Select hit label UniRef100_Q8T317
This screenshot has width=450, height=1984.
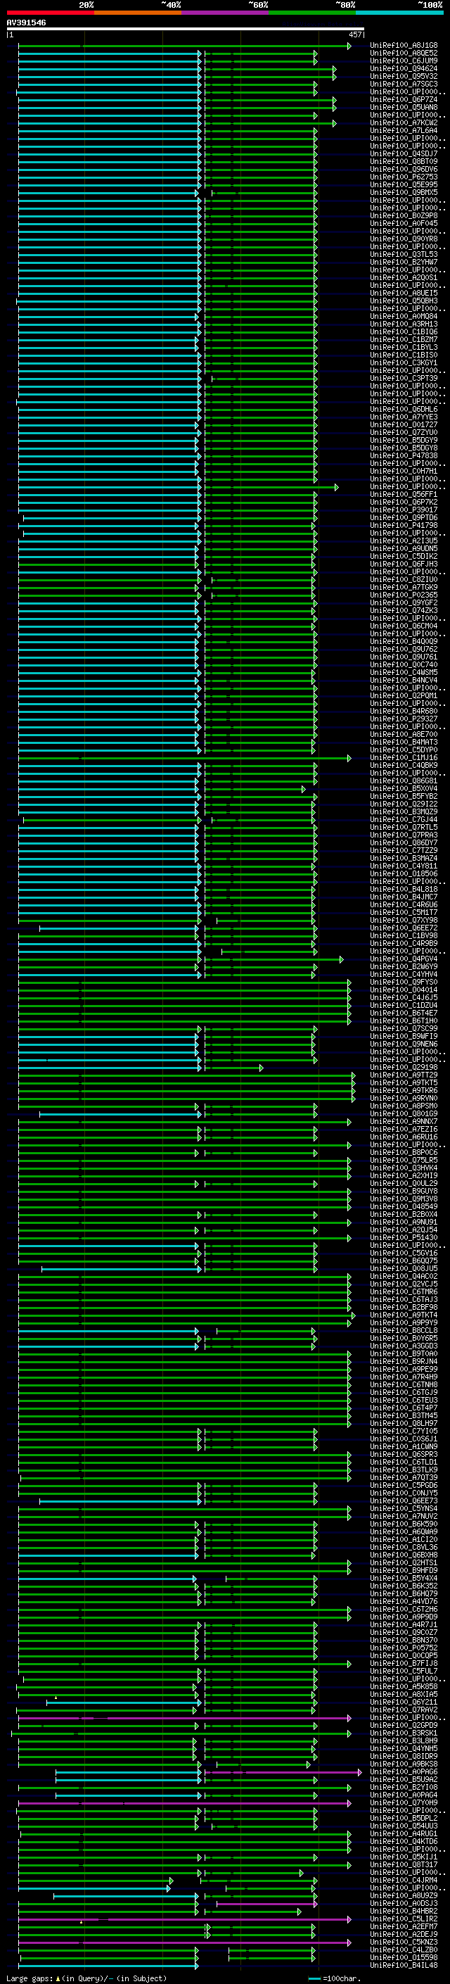pos(404,1864)
